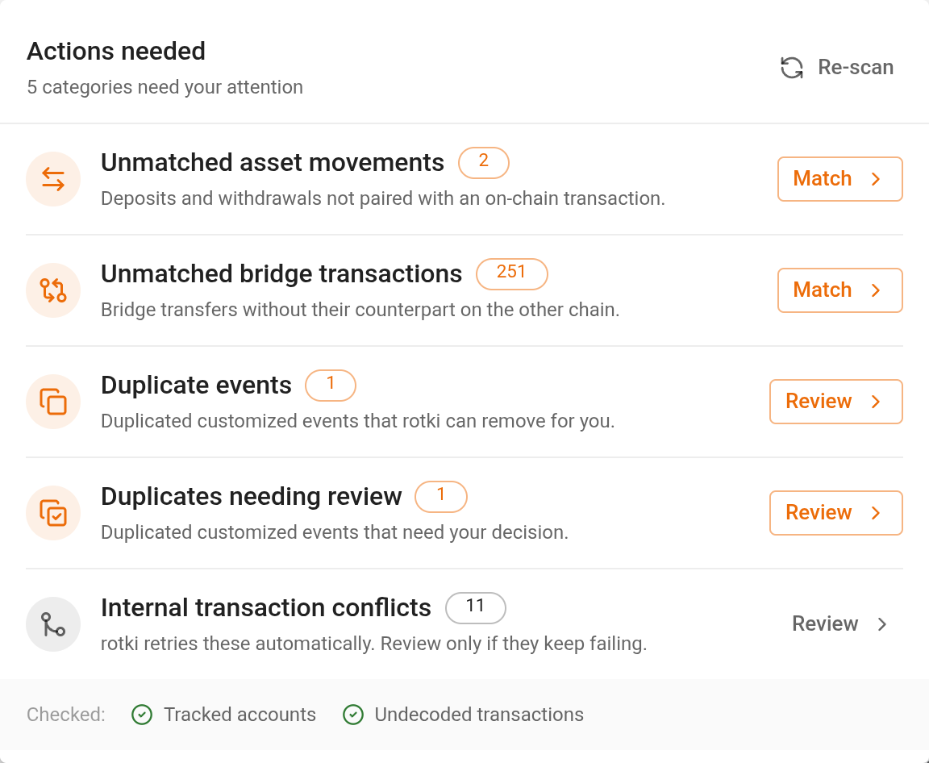Click the duplicates needing review check icon

click(53, 513)
